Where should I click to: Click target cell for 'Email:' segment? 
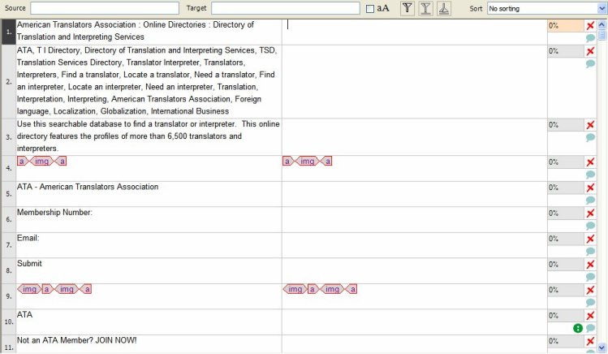[415, 245]
